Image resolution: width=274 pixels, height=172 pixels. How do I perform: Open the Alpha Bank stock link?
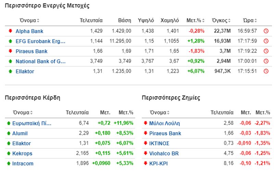pos(29,31)
